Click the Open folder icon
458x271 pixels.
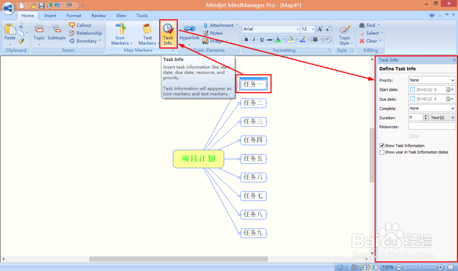[34, 5]
